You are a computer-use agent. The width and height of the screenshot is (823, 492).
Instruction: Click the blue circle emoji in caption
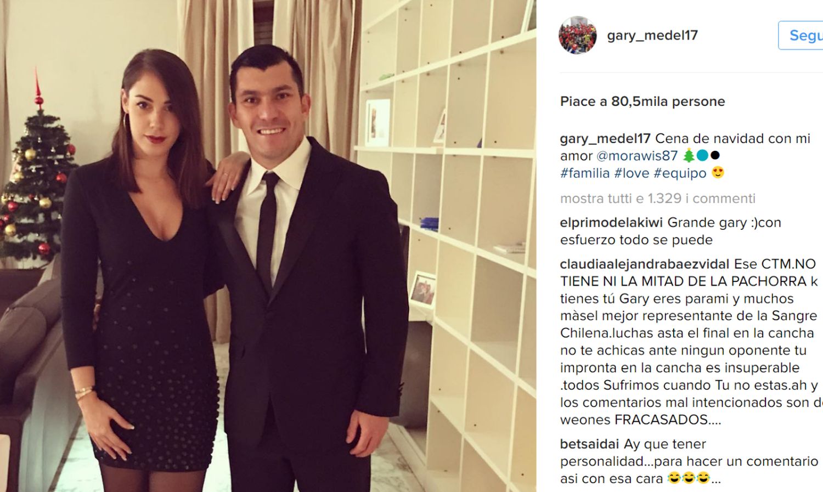702,156
